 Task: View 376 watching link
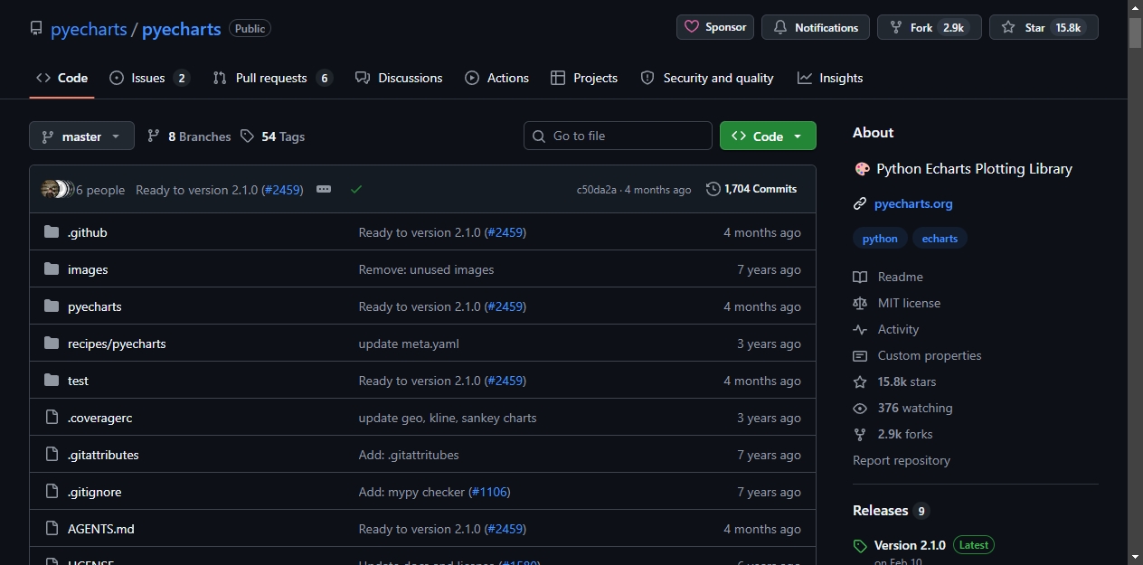click(902, 408)
